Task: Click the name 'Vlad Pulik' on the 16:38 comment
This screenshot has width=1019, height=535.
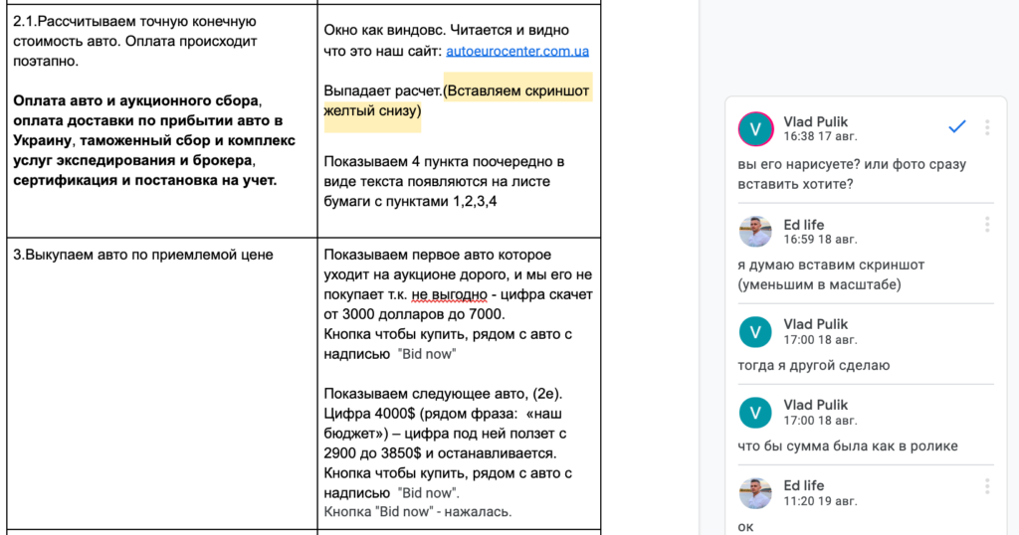Action: [816, 121]
